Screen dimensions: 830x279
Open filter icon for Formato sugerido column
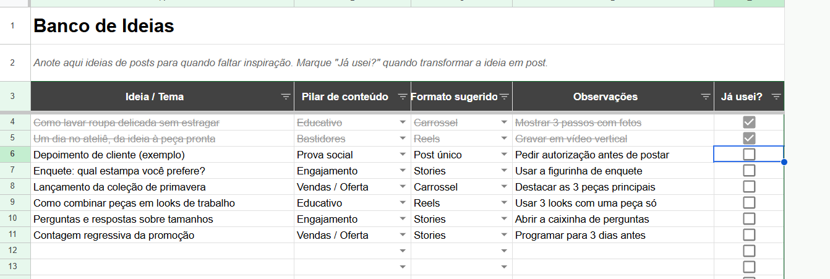pyautogui.click(x=504, y=97)
